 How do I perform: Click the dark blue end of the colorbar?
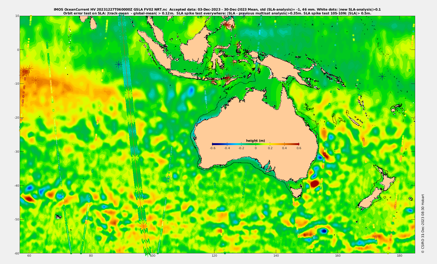click(x=214, y=144)
